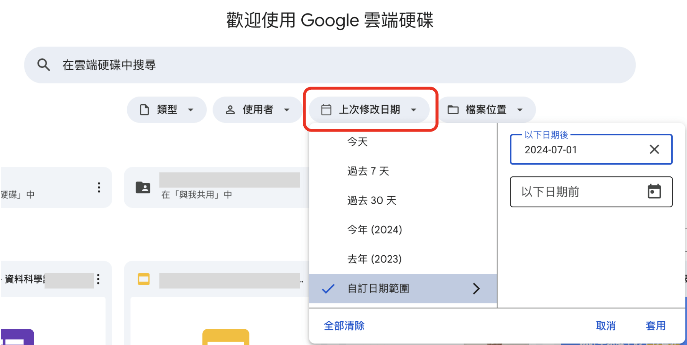Open the 檔案位置 filter dropdown
Image resolution: width=687 pixels, height=345 pixels.
click(486, 110)
